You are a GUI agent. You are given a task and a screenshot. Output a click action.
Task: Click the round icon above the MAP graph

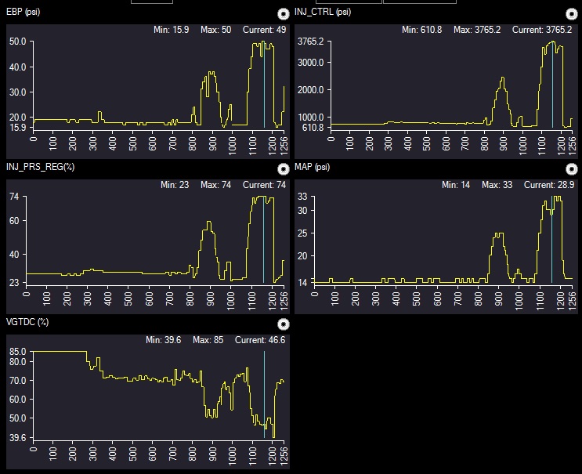[x=572, y=168]
